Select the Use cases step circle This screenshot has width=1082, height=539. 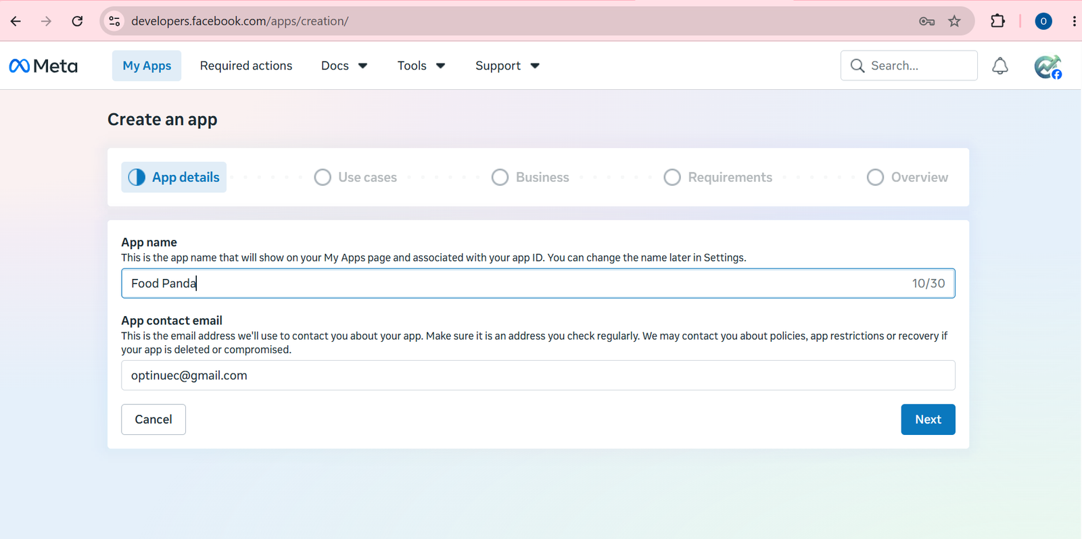[x=323, y=177]
